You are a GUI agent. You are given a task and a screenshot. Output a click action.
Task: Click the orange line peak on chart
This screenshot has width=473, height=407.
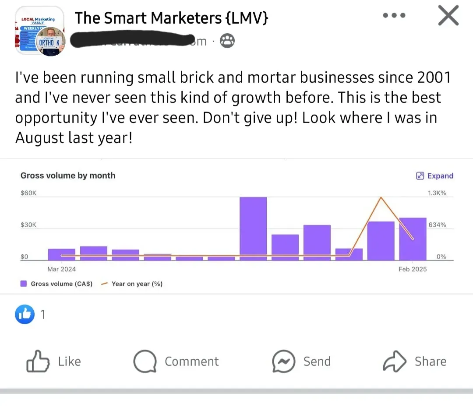click(x=381, y=197)
